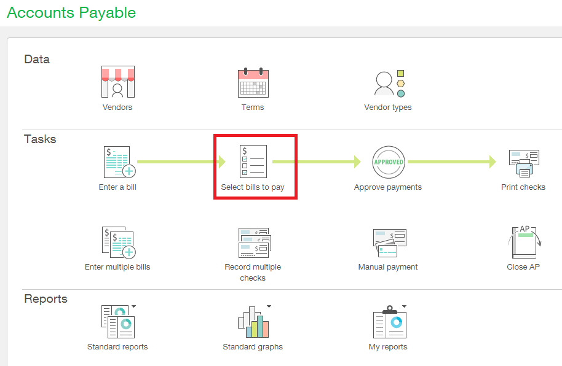Click the green APPROVED stamp icon
The height and width of the screenshot is (366, 562).
(389, 162)
